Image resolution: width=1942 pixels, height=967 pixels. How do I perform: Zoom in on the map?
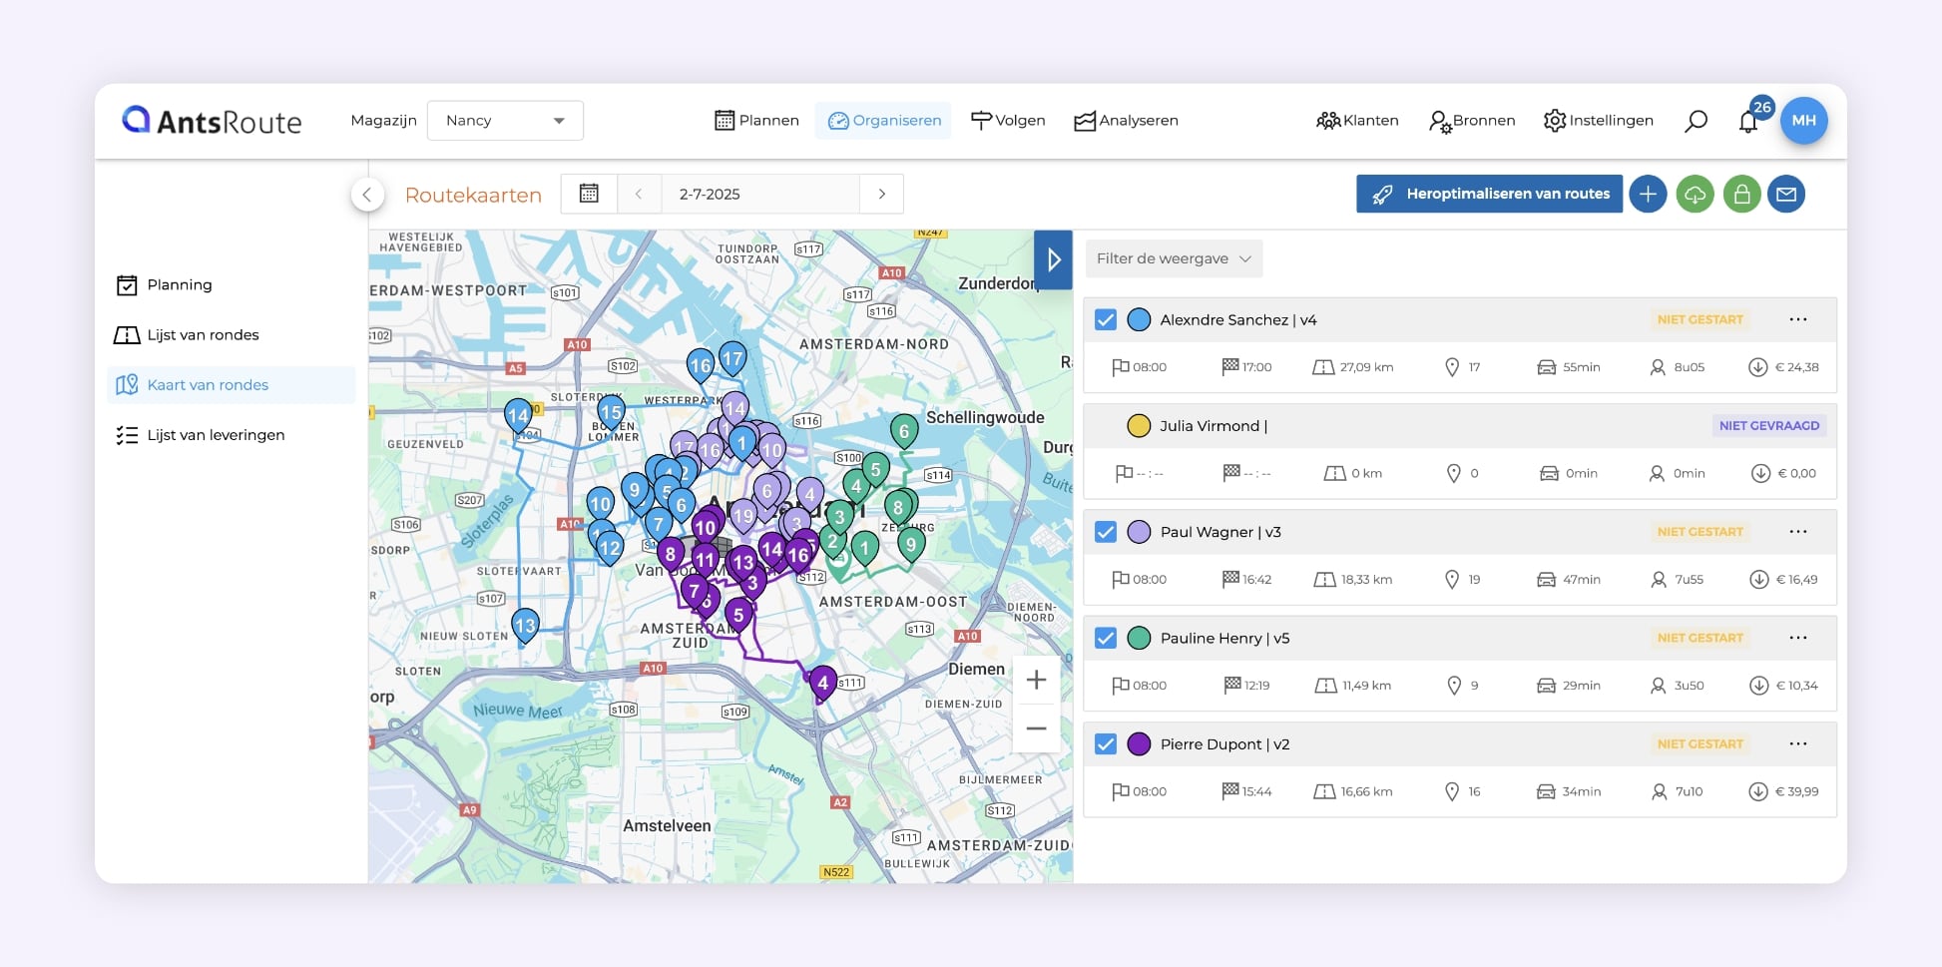tap(1036, 680)
